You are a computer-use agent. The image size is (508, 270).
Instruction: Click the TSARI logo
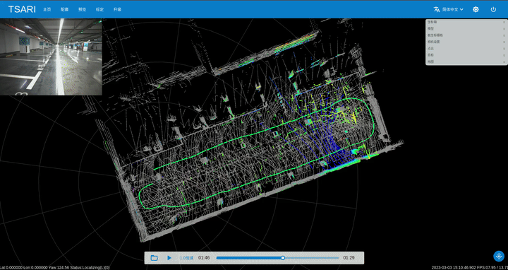click(22, 9)
